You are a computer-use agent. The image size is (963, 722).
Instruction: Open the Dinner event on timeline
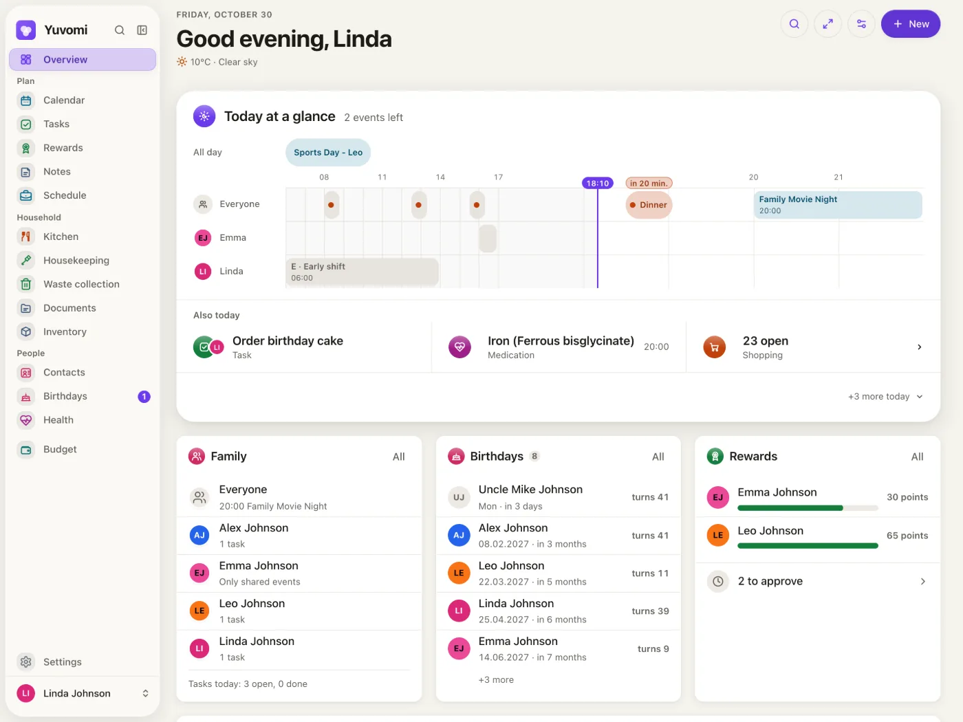[649, 205]
